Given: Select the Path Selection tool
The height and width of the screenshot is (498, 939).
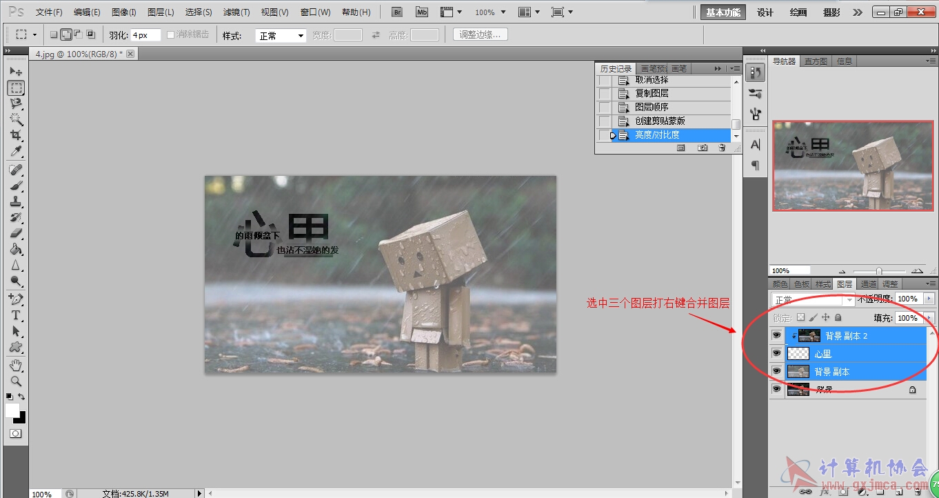Looking at the screenshot, I should pos(16,331).
